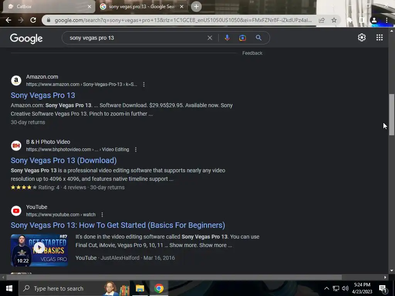Open the network status tray icon

(336, 288)
